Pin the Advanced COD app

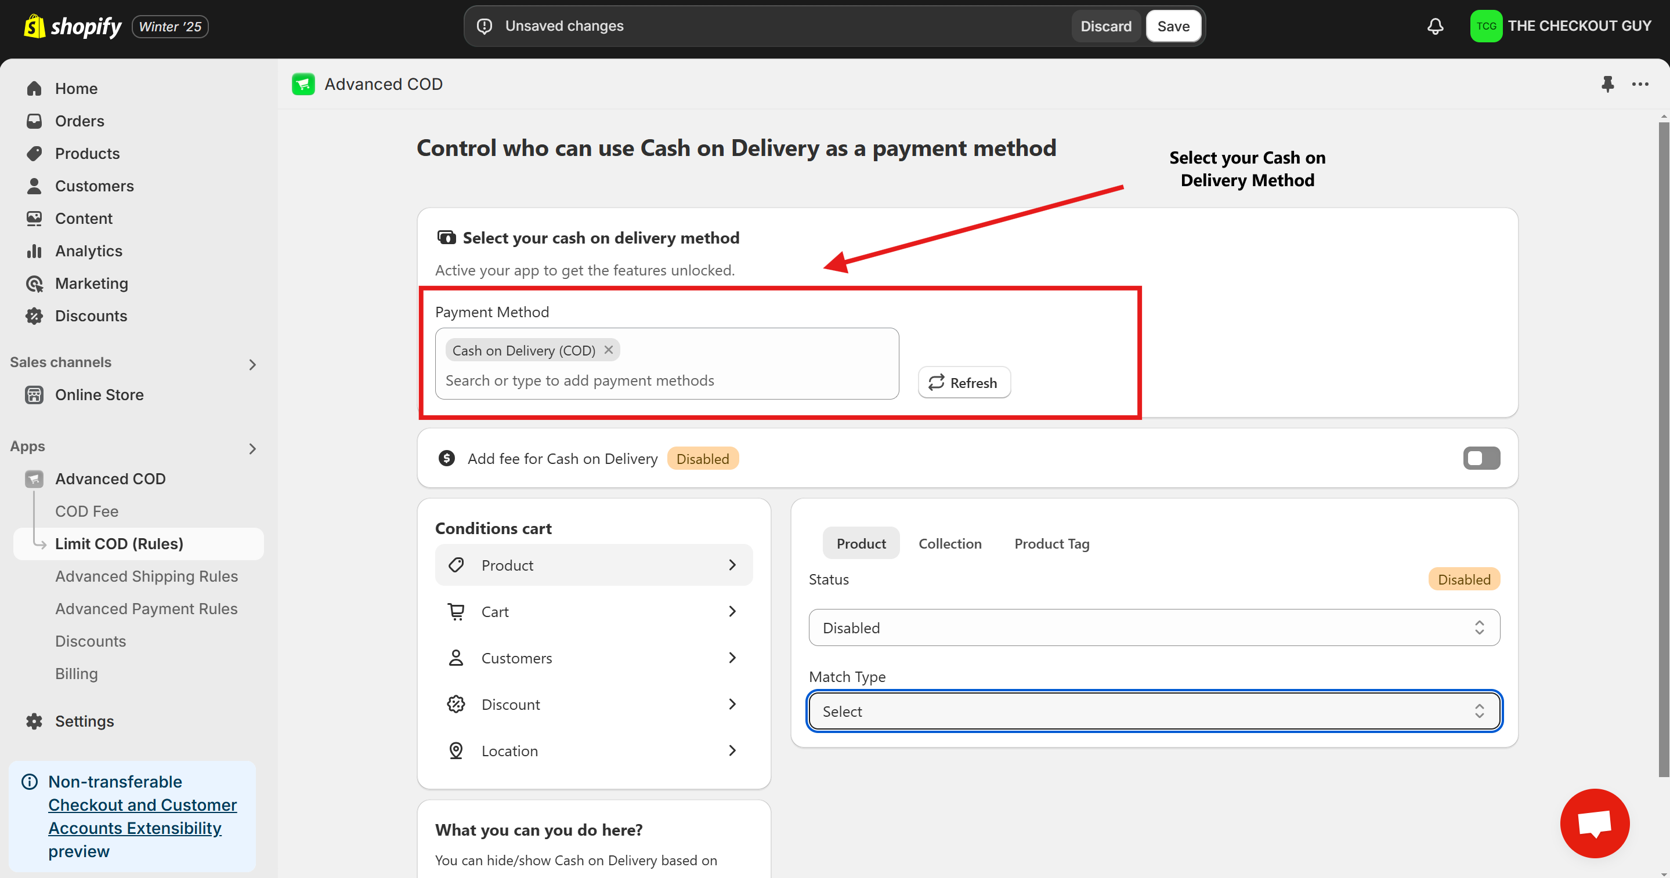click(1607, 84)
